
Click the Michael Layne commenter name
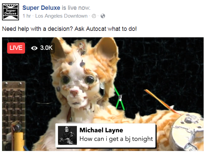(101, 130)
